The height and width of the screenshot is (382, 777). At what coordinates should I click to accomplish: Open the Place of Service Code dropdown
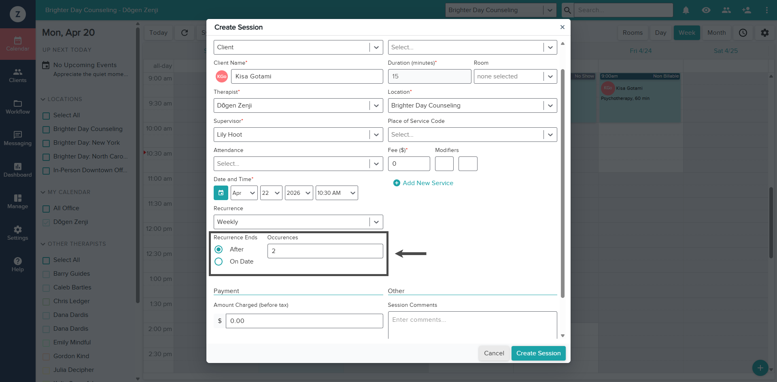pos(472,135)
